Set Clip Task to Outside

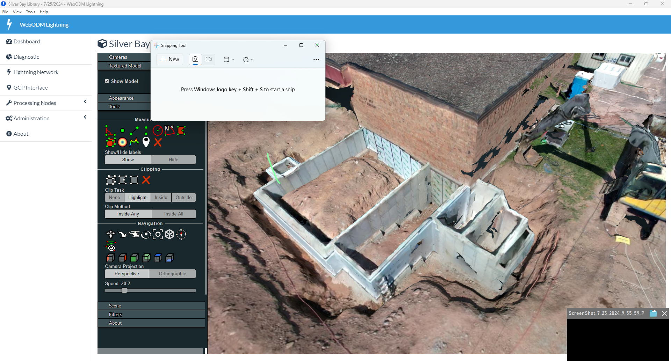[x=183, y=198]
